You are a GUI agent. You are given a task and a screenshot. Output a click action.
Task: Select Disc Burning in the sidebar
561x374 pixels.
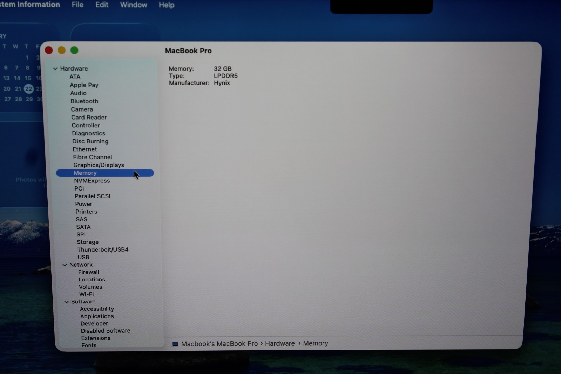coord(90,141)
